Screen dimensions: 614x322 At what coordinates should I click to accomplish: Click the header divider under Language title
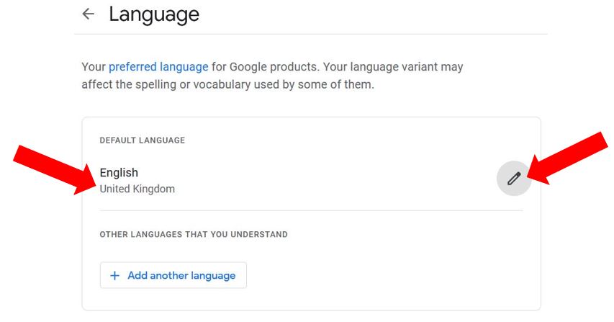[311, 34]
